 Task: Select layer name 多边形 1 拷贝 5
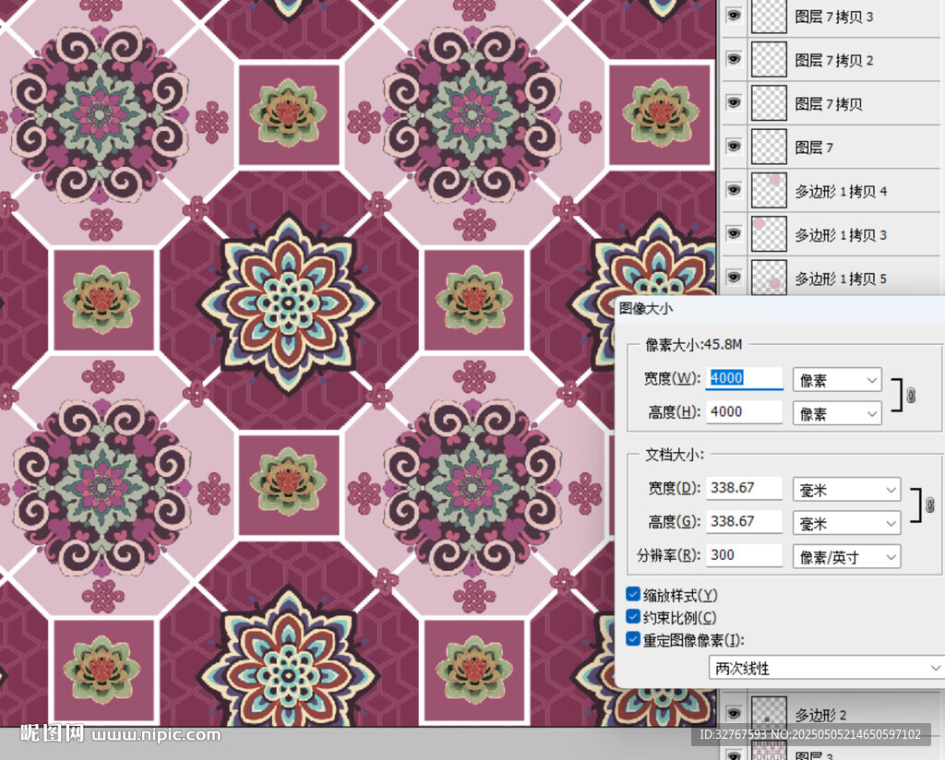click(x=841, y=279)
